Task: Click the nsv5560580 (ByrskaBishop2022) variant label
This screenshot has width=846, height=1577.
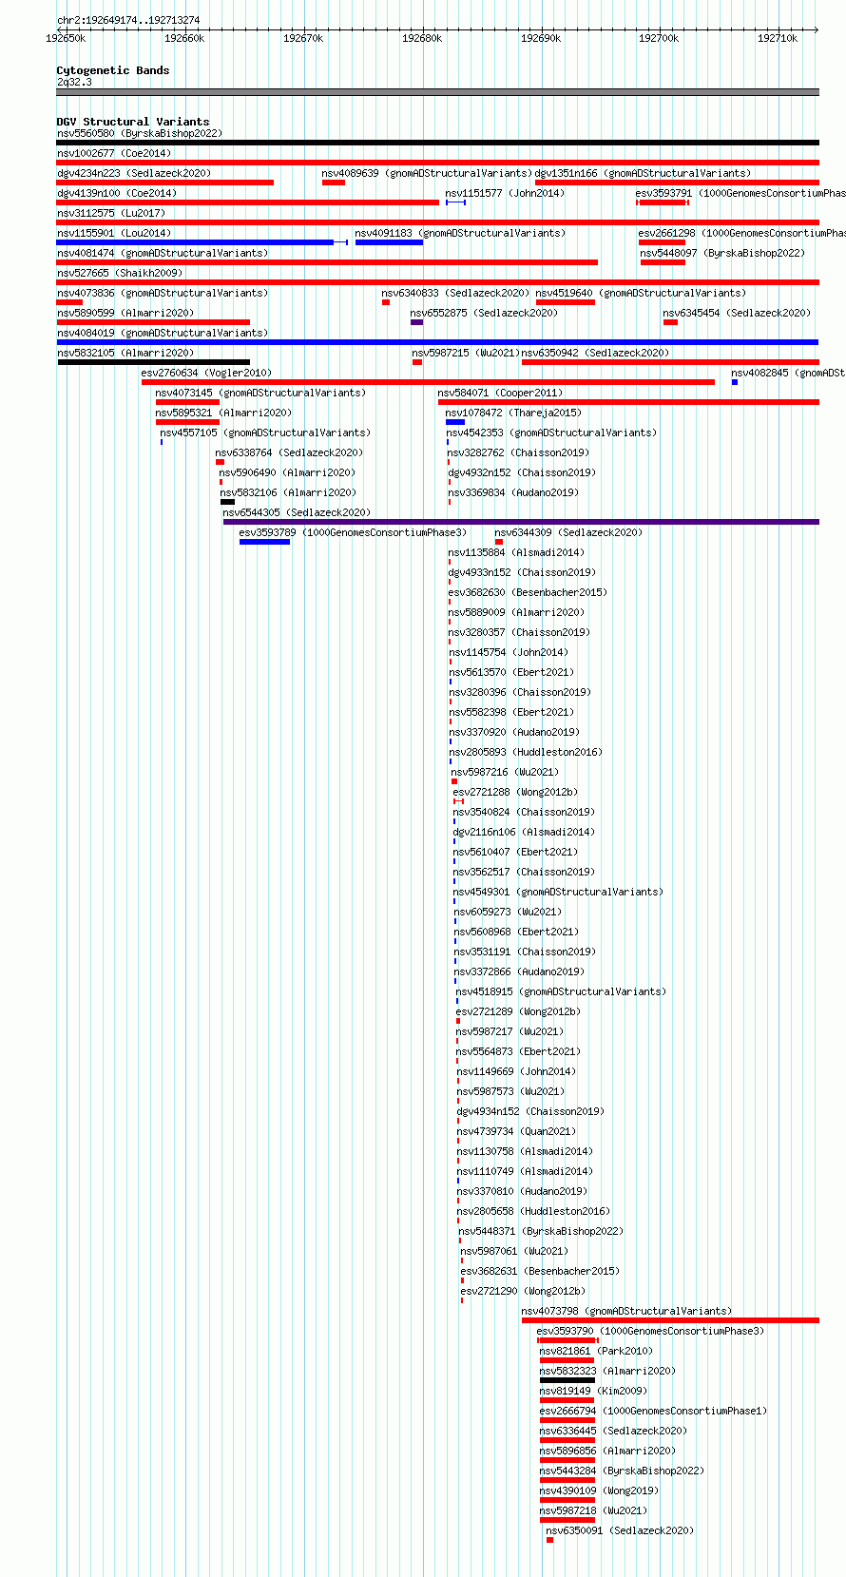Action: click(140, 134)
